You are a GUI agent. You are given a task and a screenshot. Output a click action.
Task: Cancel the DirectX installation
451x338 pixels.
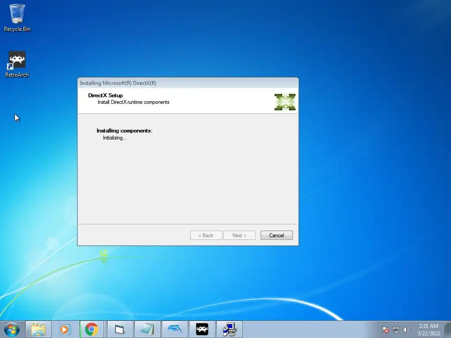tap(277, 235)
